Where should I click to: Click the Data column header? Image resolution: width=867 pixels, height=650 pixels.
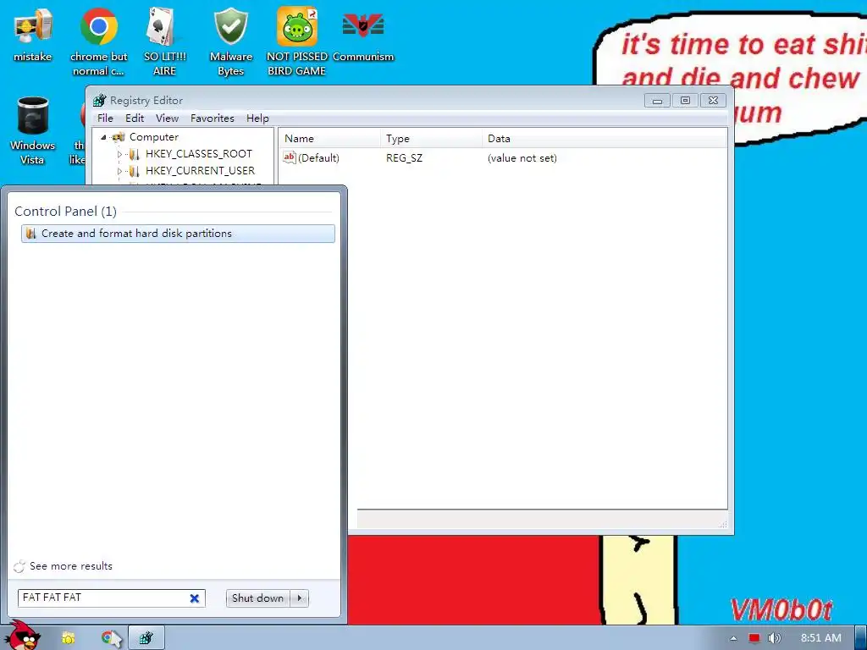[x=604, y=139]
